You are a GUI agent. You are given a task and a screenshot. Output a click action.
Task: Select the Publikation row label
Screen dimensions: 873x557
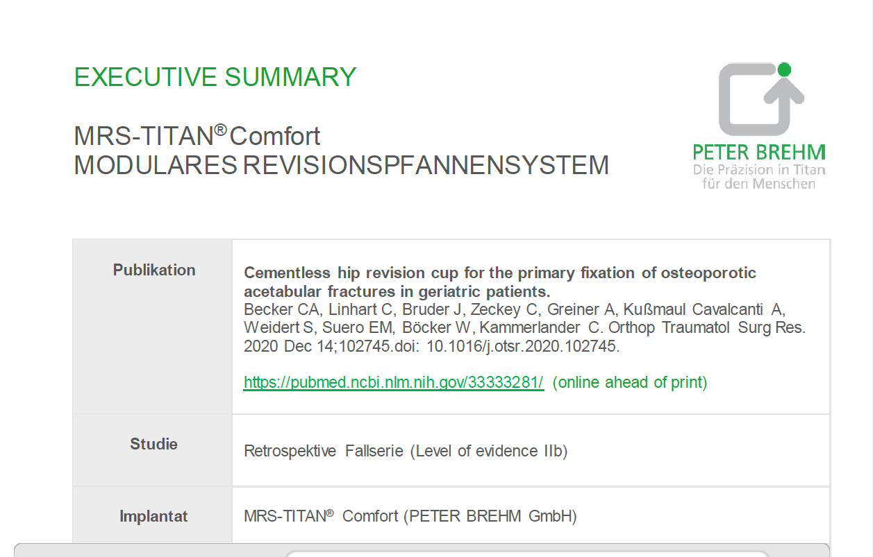coord(154,270)
